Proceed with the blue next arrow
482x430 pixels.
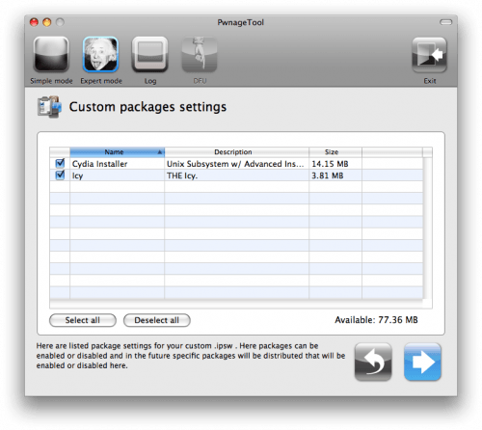point(422,362)
